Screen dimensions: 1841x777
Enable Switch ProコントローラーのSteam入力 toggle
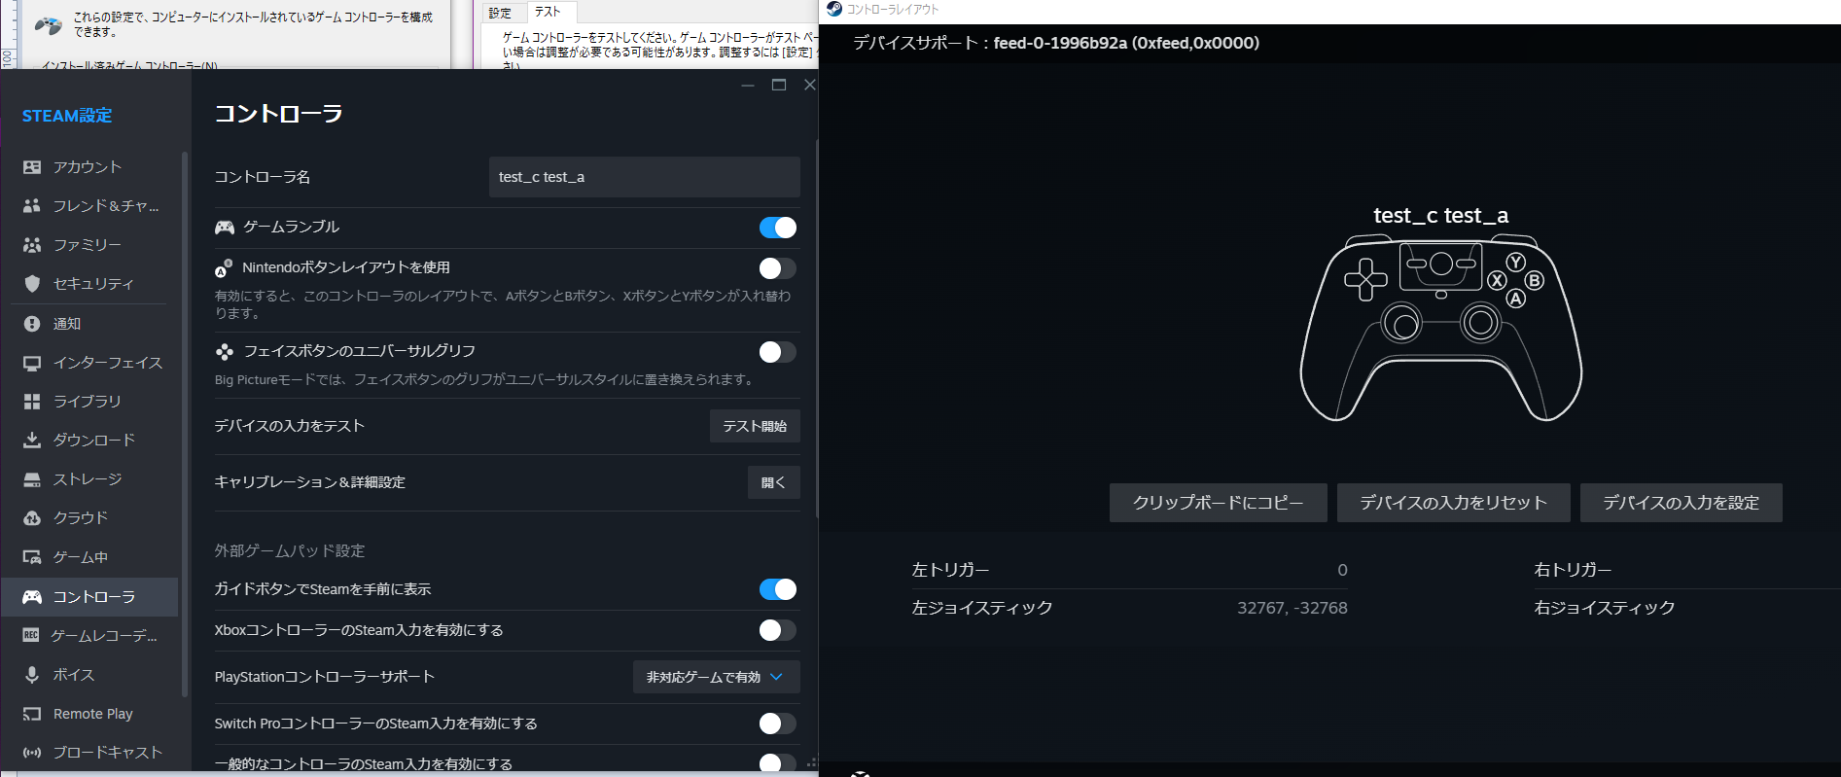coord(778,724)
